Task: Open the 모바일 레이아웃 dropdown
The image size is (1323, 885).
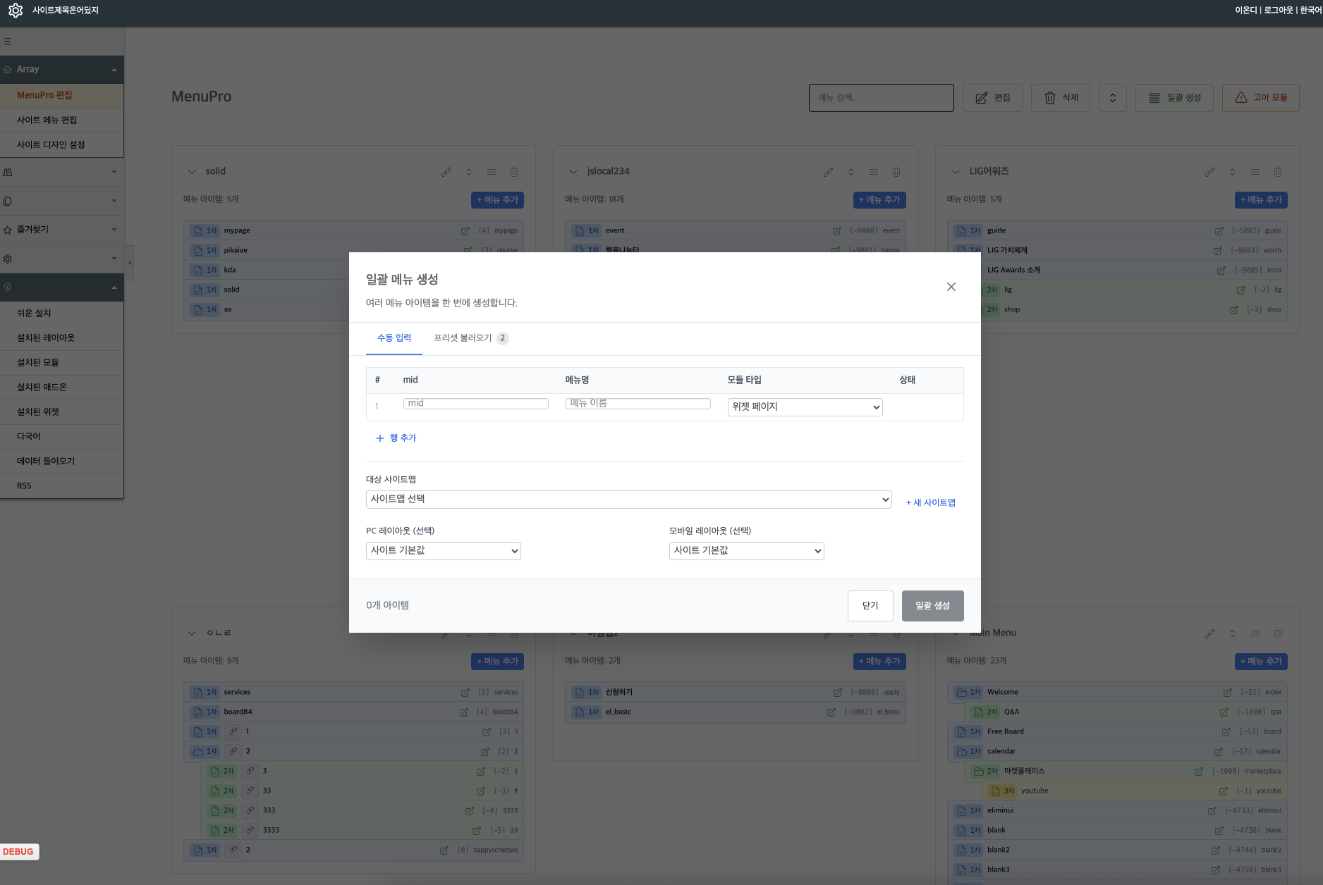Action: [746, 551]
